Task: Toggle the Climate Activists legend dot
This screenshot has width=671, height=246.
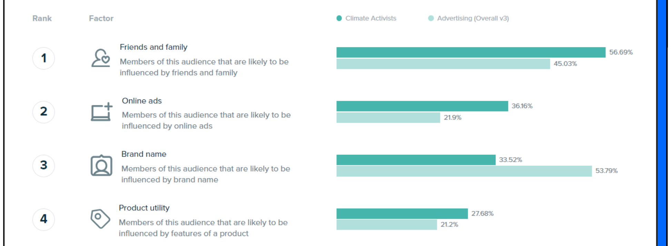Action: click(x=339, y=18)
